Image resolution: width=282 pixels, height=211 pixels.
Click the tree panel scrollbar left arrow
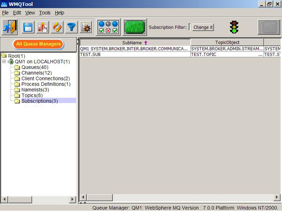point(4,199)
